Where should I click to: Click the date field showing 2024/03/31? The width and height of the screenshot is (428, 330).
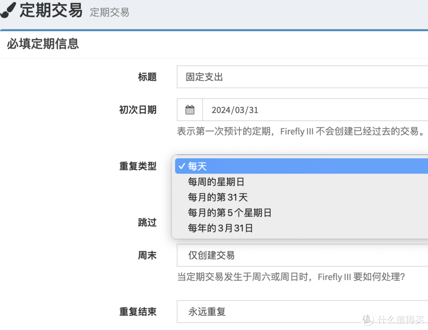tap(313, 110)
